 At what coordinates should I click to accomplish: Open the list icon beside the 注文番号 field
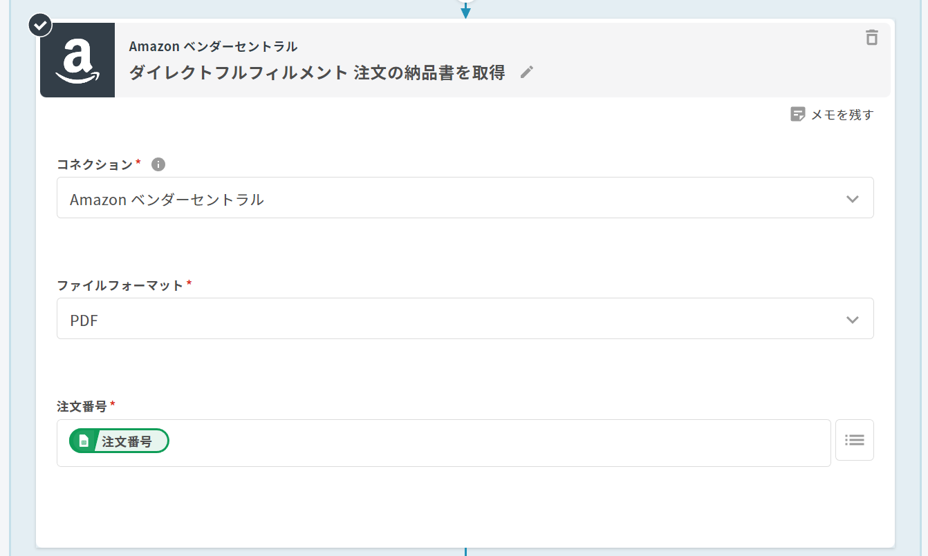coord(854,440)
